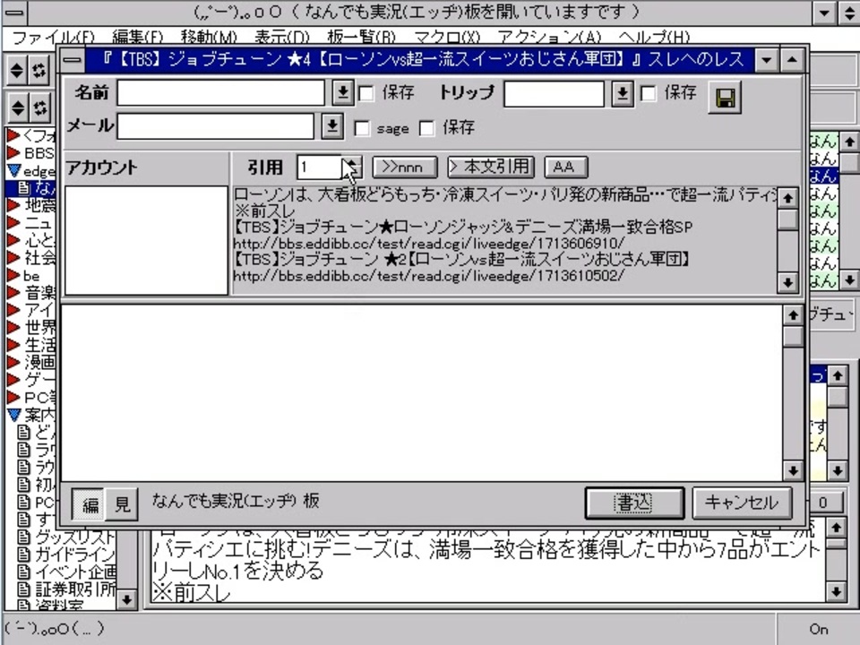The image size is (860, 645).
Task: Click down-arrow minimize on reply dialog title bar
Action: tap(767, 60)
